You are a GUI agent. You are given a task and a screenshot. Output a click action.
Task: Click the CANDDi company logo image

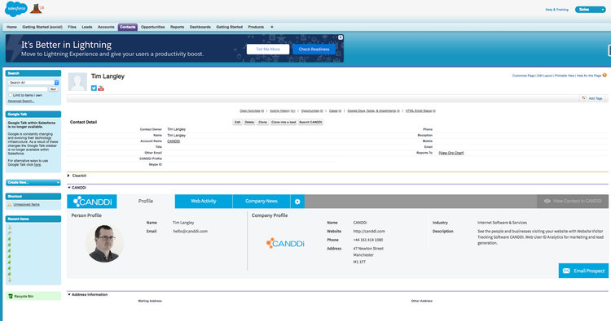(285, 243)
